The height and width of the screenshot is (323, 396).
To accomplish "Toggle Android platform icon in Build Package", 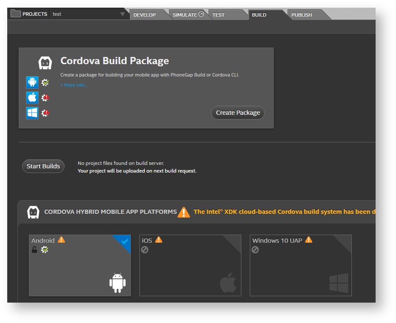I will pyautogui.click(x=32, y=82).
